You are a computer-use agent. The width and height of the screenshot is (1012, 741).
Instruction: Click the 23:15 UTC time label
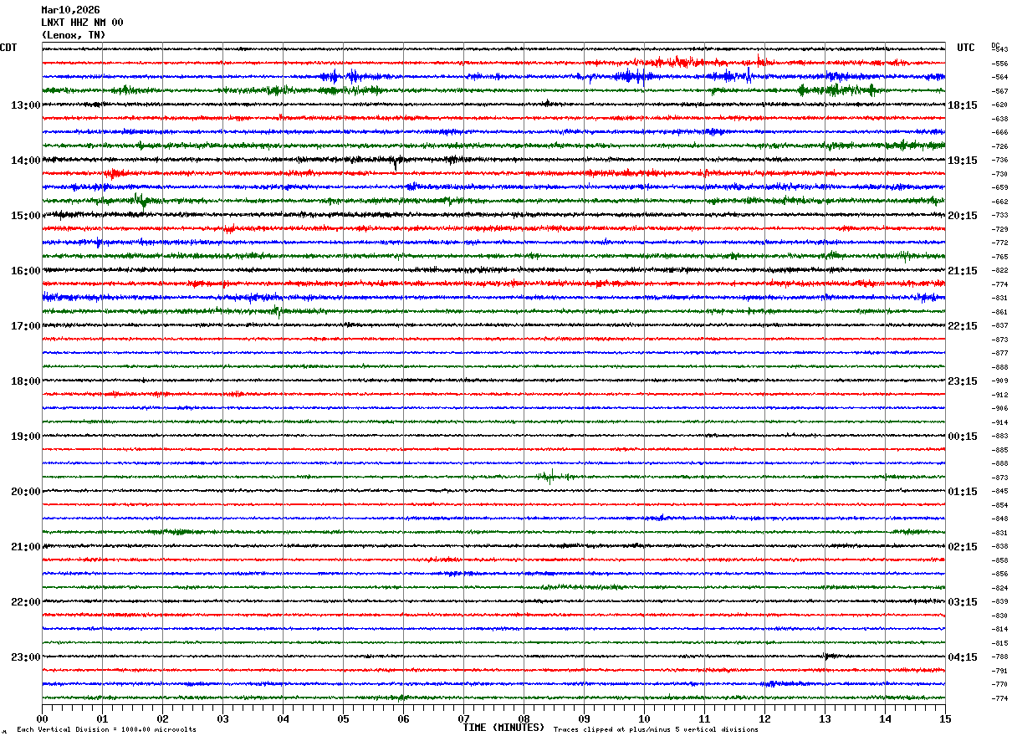pos(963,381)
